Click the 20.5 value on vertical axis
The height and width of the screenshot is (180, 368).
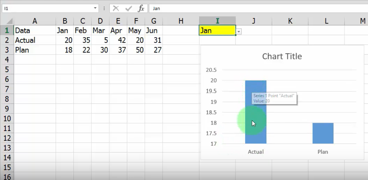click(x=211, y=70)
